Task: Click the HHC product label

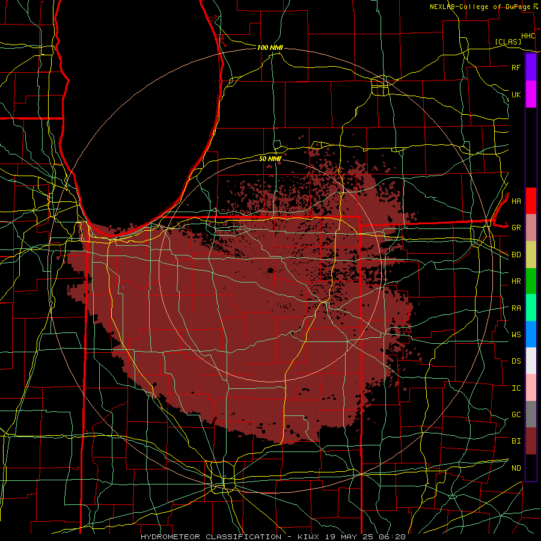Action: (528, 36)
